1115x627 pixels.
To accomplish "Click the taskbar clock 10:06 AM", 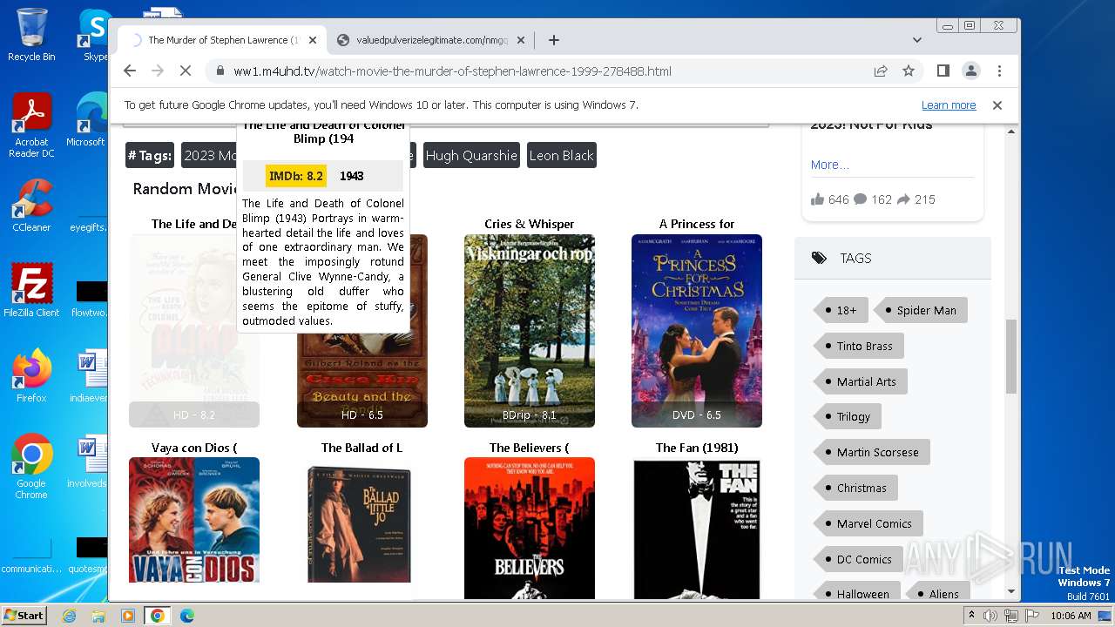I will pos(1071,616).
